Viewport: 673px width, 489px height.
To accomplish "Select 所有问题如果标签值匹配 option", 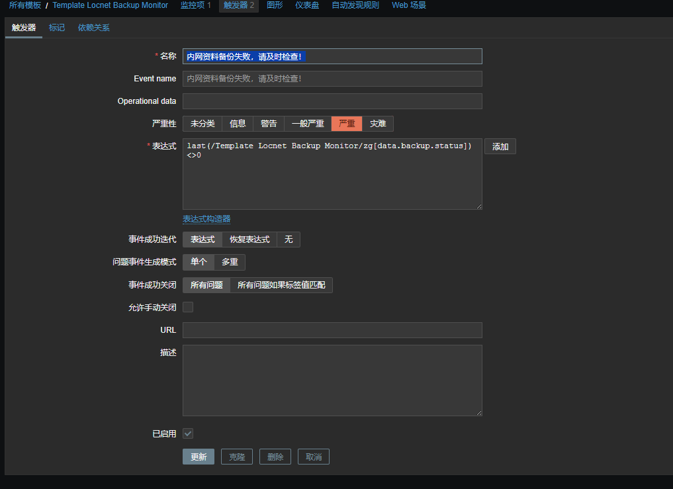I will [281, 285].
